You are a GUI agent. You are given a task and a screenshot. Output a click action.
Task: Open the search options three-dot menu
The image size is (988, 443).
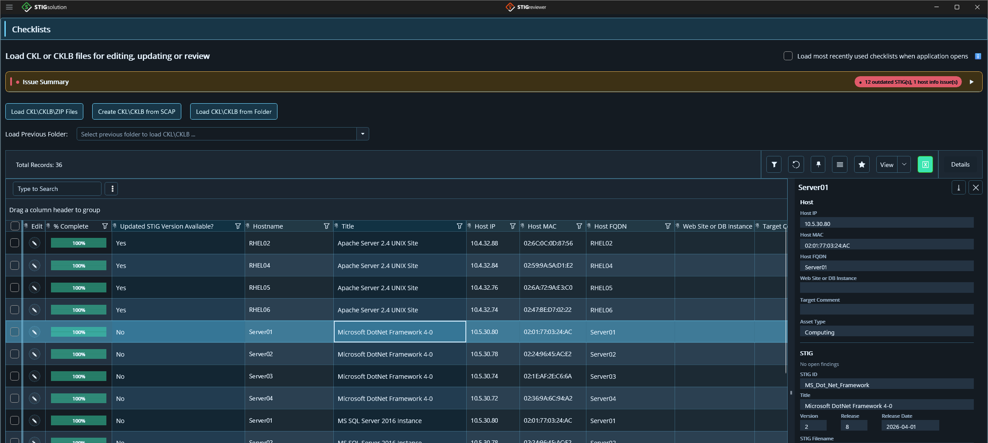pyautogui.click(x=112, y=189)
